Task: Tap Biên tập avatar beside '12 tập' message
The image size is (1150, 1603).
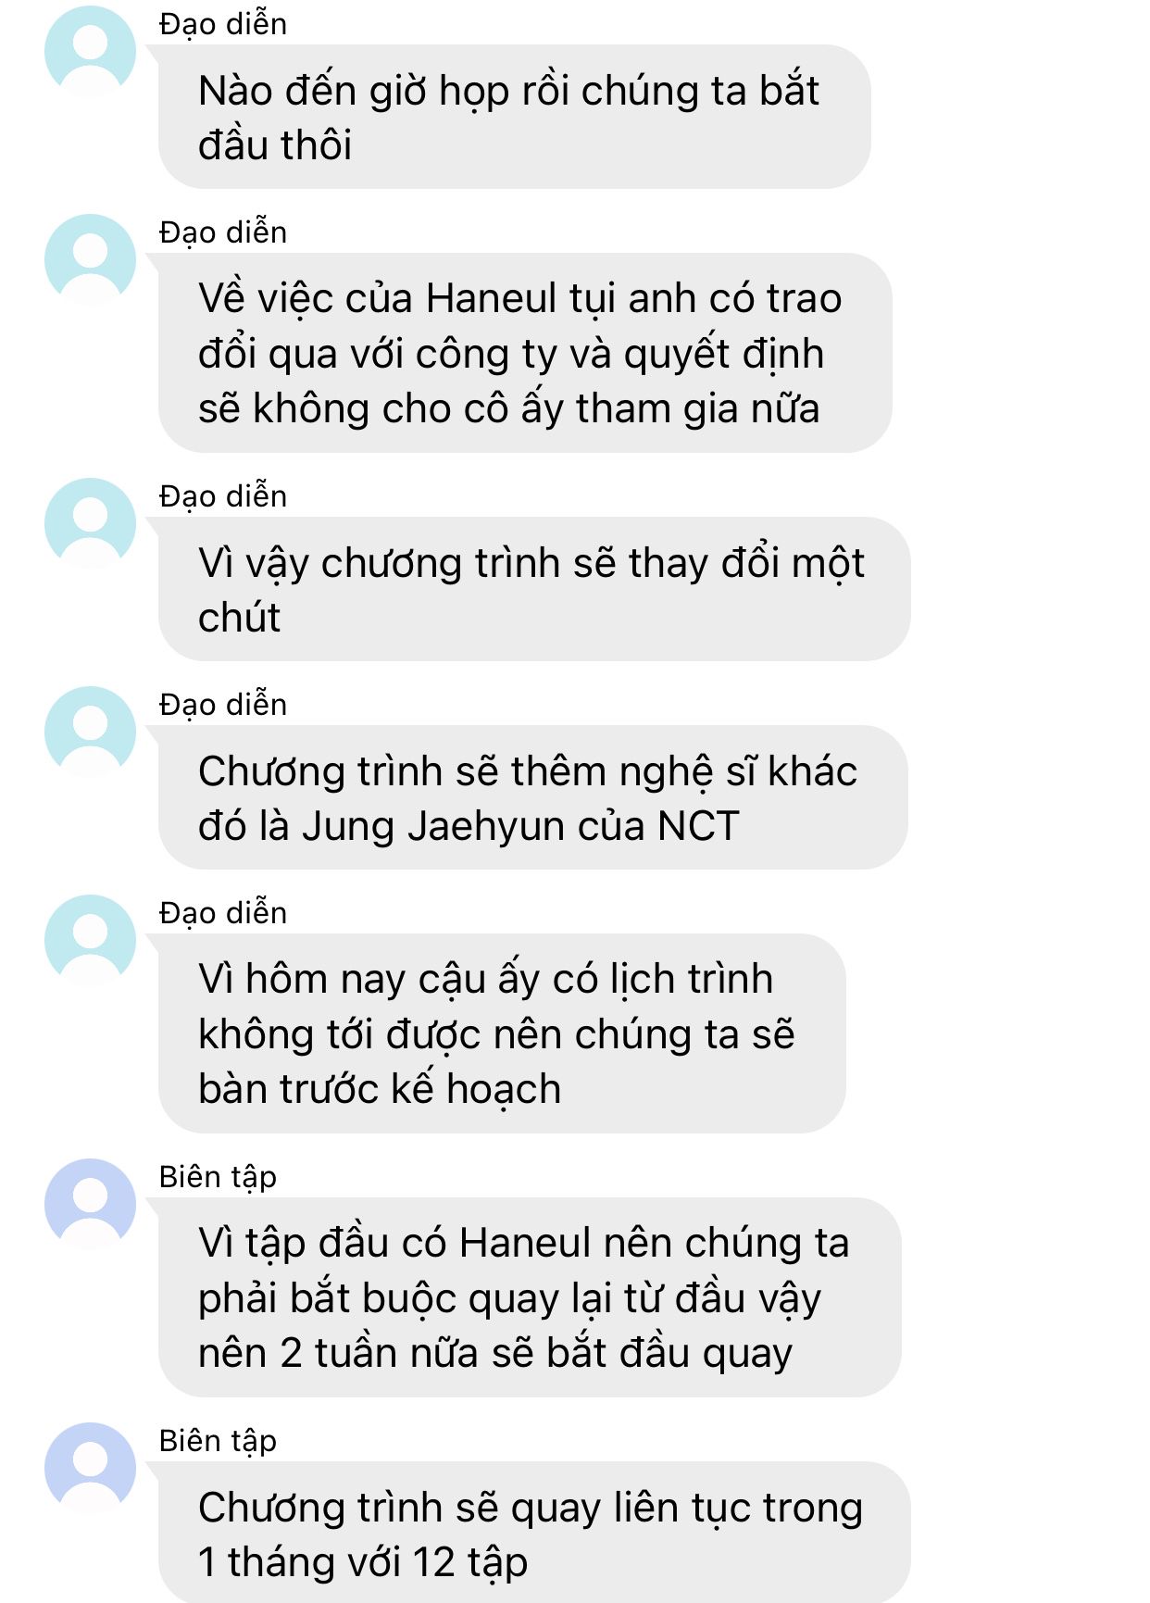Action: 90,1468
